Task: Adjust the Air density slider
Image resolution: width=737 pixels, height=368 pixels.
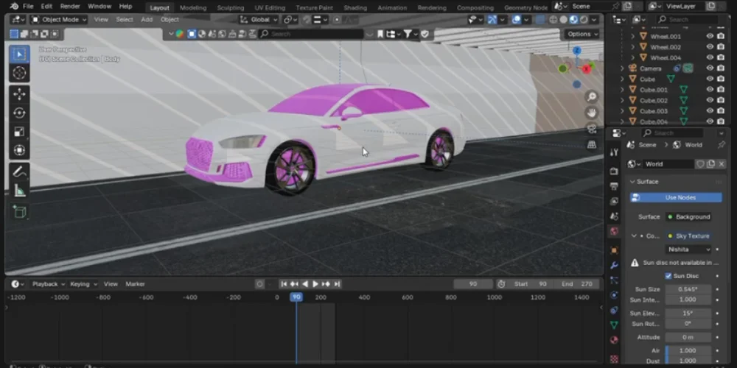Action: (x=689, y=350)
